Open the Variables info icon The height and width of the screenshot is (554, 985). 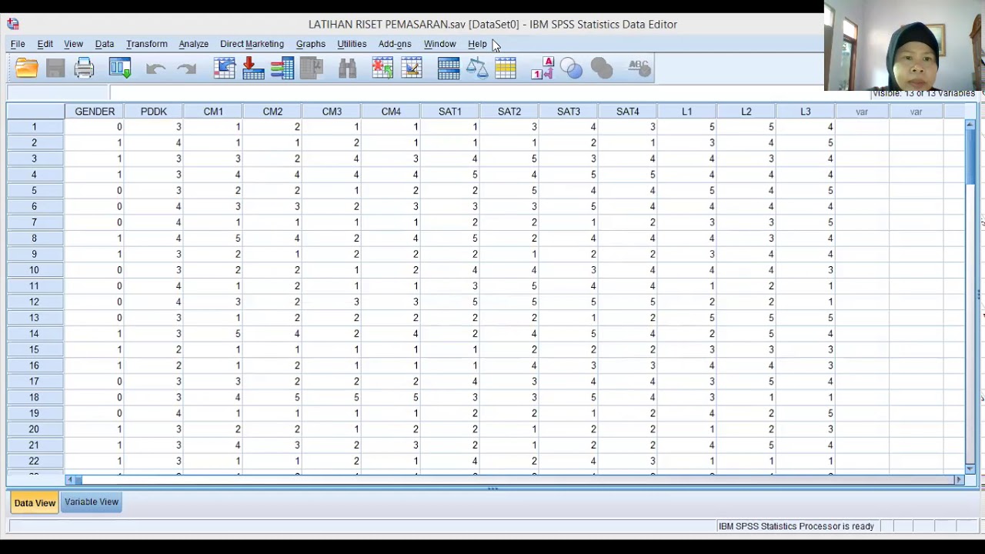click(282, 68)
